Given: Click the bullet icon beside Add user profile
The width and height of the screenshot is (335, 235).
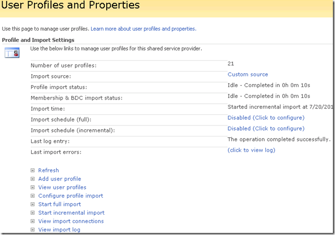Looking at the screenshot, I should tap(32, 179).
